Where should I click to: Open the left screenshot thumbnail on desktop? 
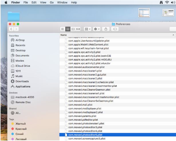(144, 13)
